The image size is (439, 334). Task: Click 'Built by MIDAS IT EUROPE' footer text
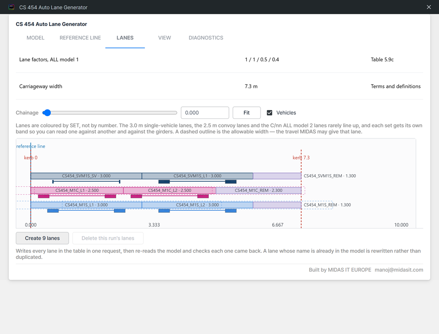click(x=340, y=269)
